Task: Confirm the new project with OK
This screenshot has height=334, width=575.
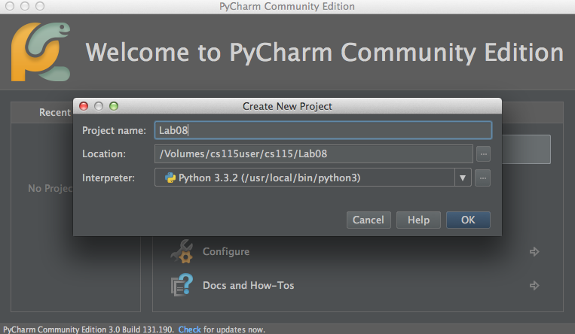Action: click(x=468, y=220)
